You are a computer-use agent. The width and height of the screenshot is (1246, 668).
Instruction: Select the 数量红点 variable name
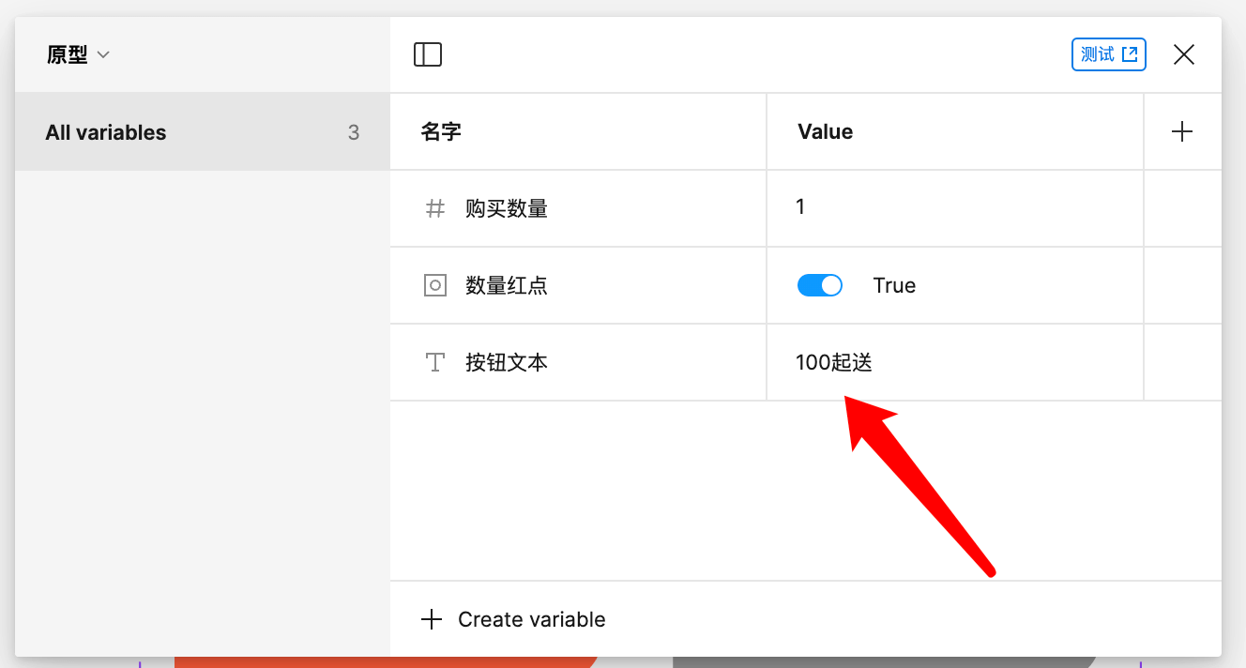[507, 285]
